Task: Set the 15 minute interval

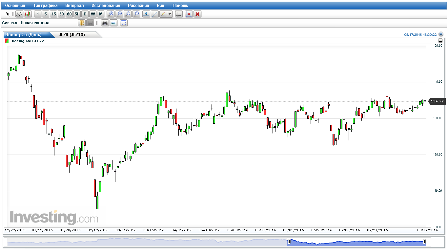Action: (x=53, y=14)
